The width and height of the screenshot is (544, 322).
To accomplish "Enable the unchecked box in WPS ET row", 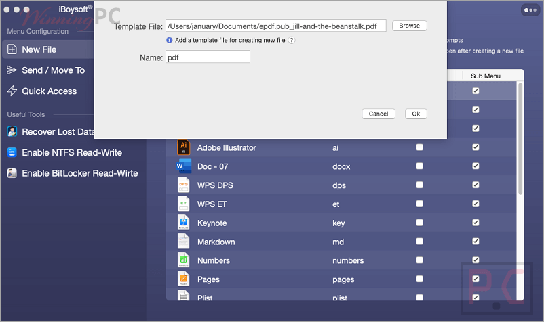I will [419, 204].
